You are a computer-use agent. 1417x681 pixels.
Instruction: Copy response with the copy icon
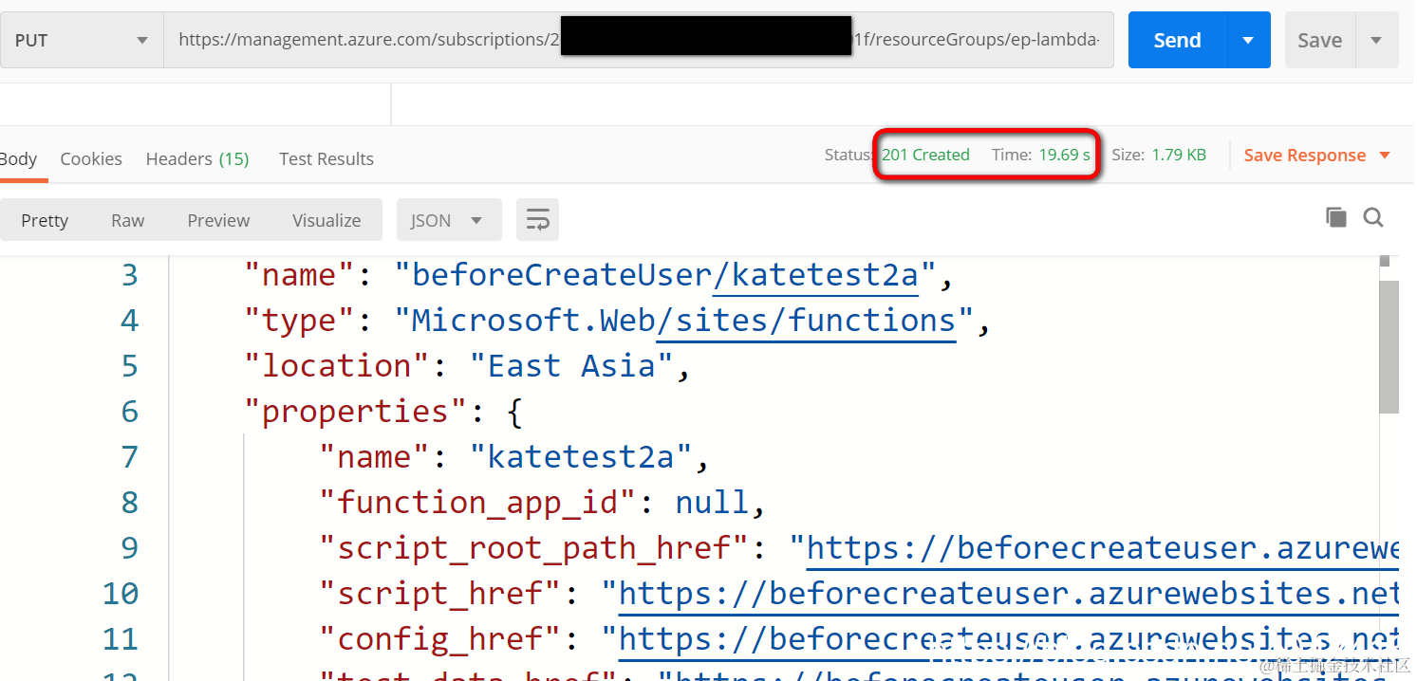tap(1335, 217)
